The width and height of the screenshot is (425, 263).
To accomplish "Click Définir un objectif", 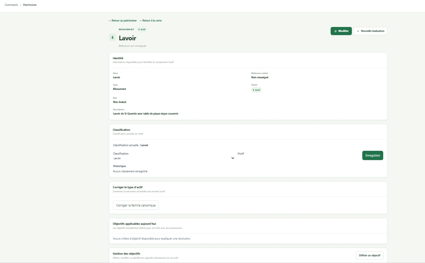I will (370, 255).
